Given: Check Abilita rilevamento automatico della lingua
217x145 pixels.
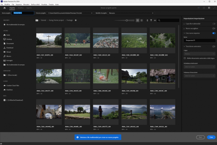Looking at the screenshot, I should click(x=185, y=58).
